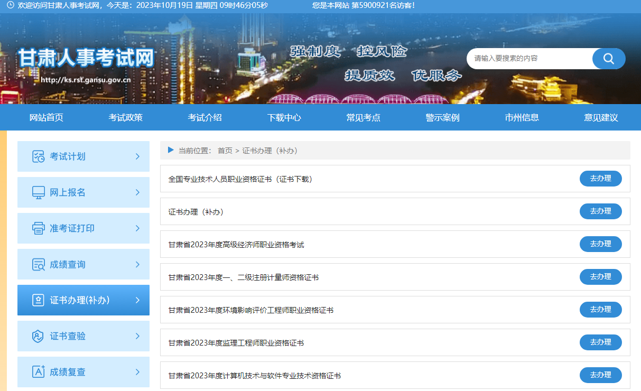Open the 下载中心 navigation menu

point(284,117)
